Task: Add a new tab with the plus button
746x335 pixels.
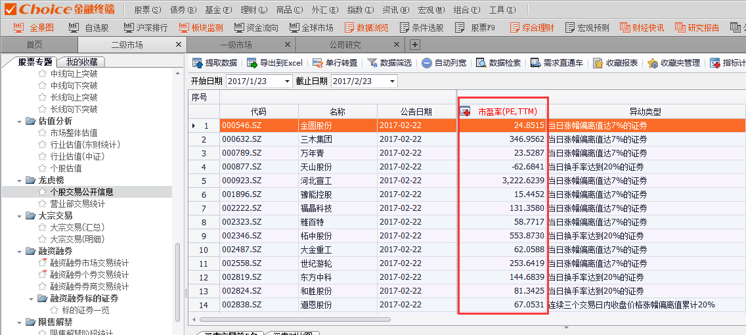Action: 415,45
